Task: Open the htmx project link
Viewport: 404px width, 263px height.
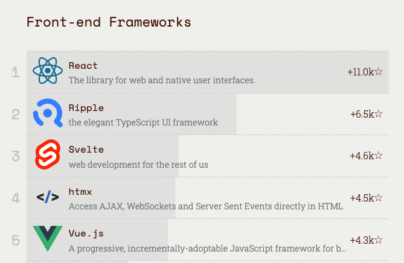Action: [80, 192]
